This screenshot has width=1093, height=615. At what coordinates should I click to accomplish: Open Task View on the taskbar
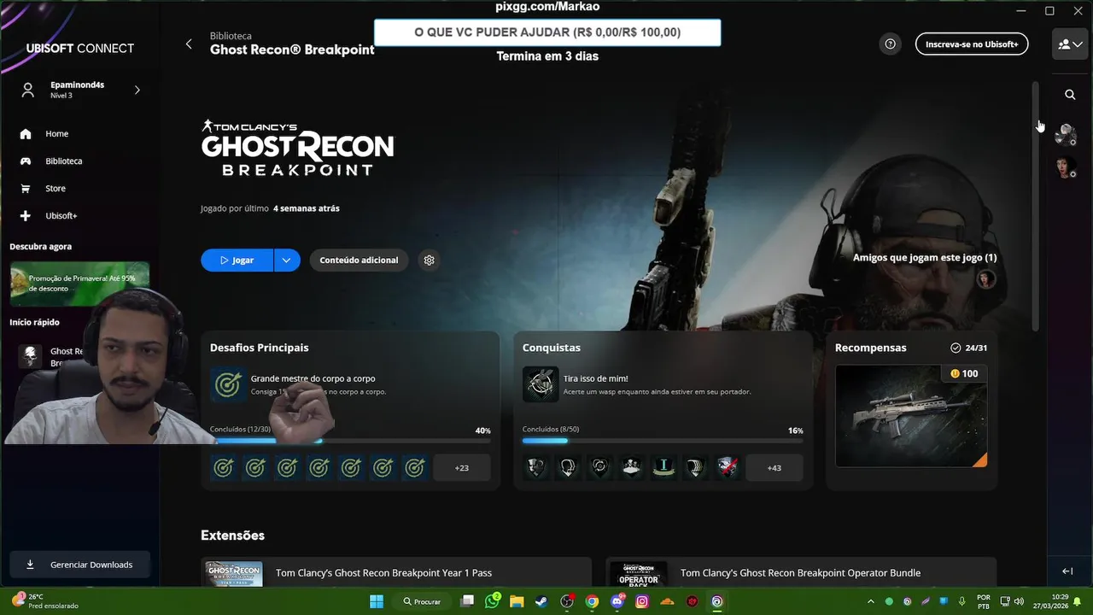pos(467,601)
